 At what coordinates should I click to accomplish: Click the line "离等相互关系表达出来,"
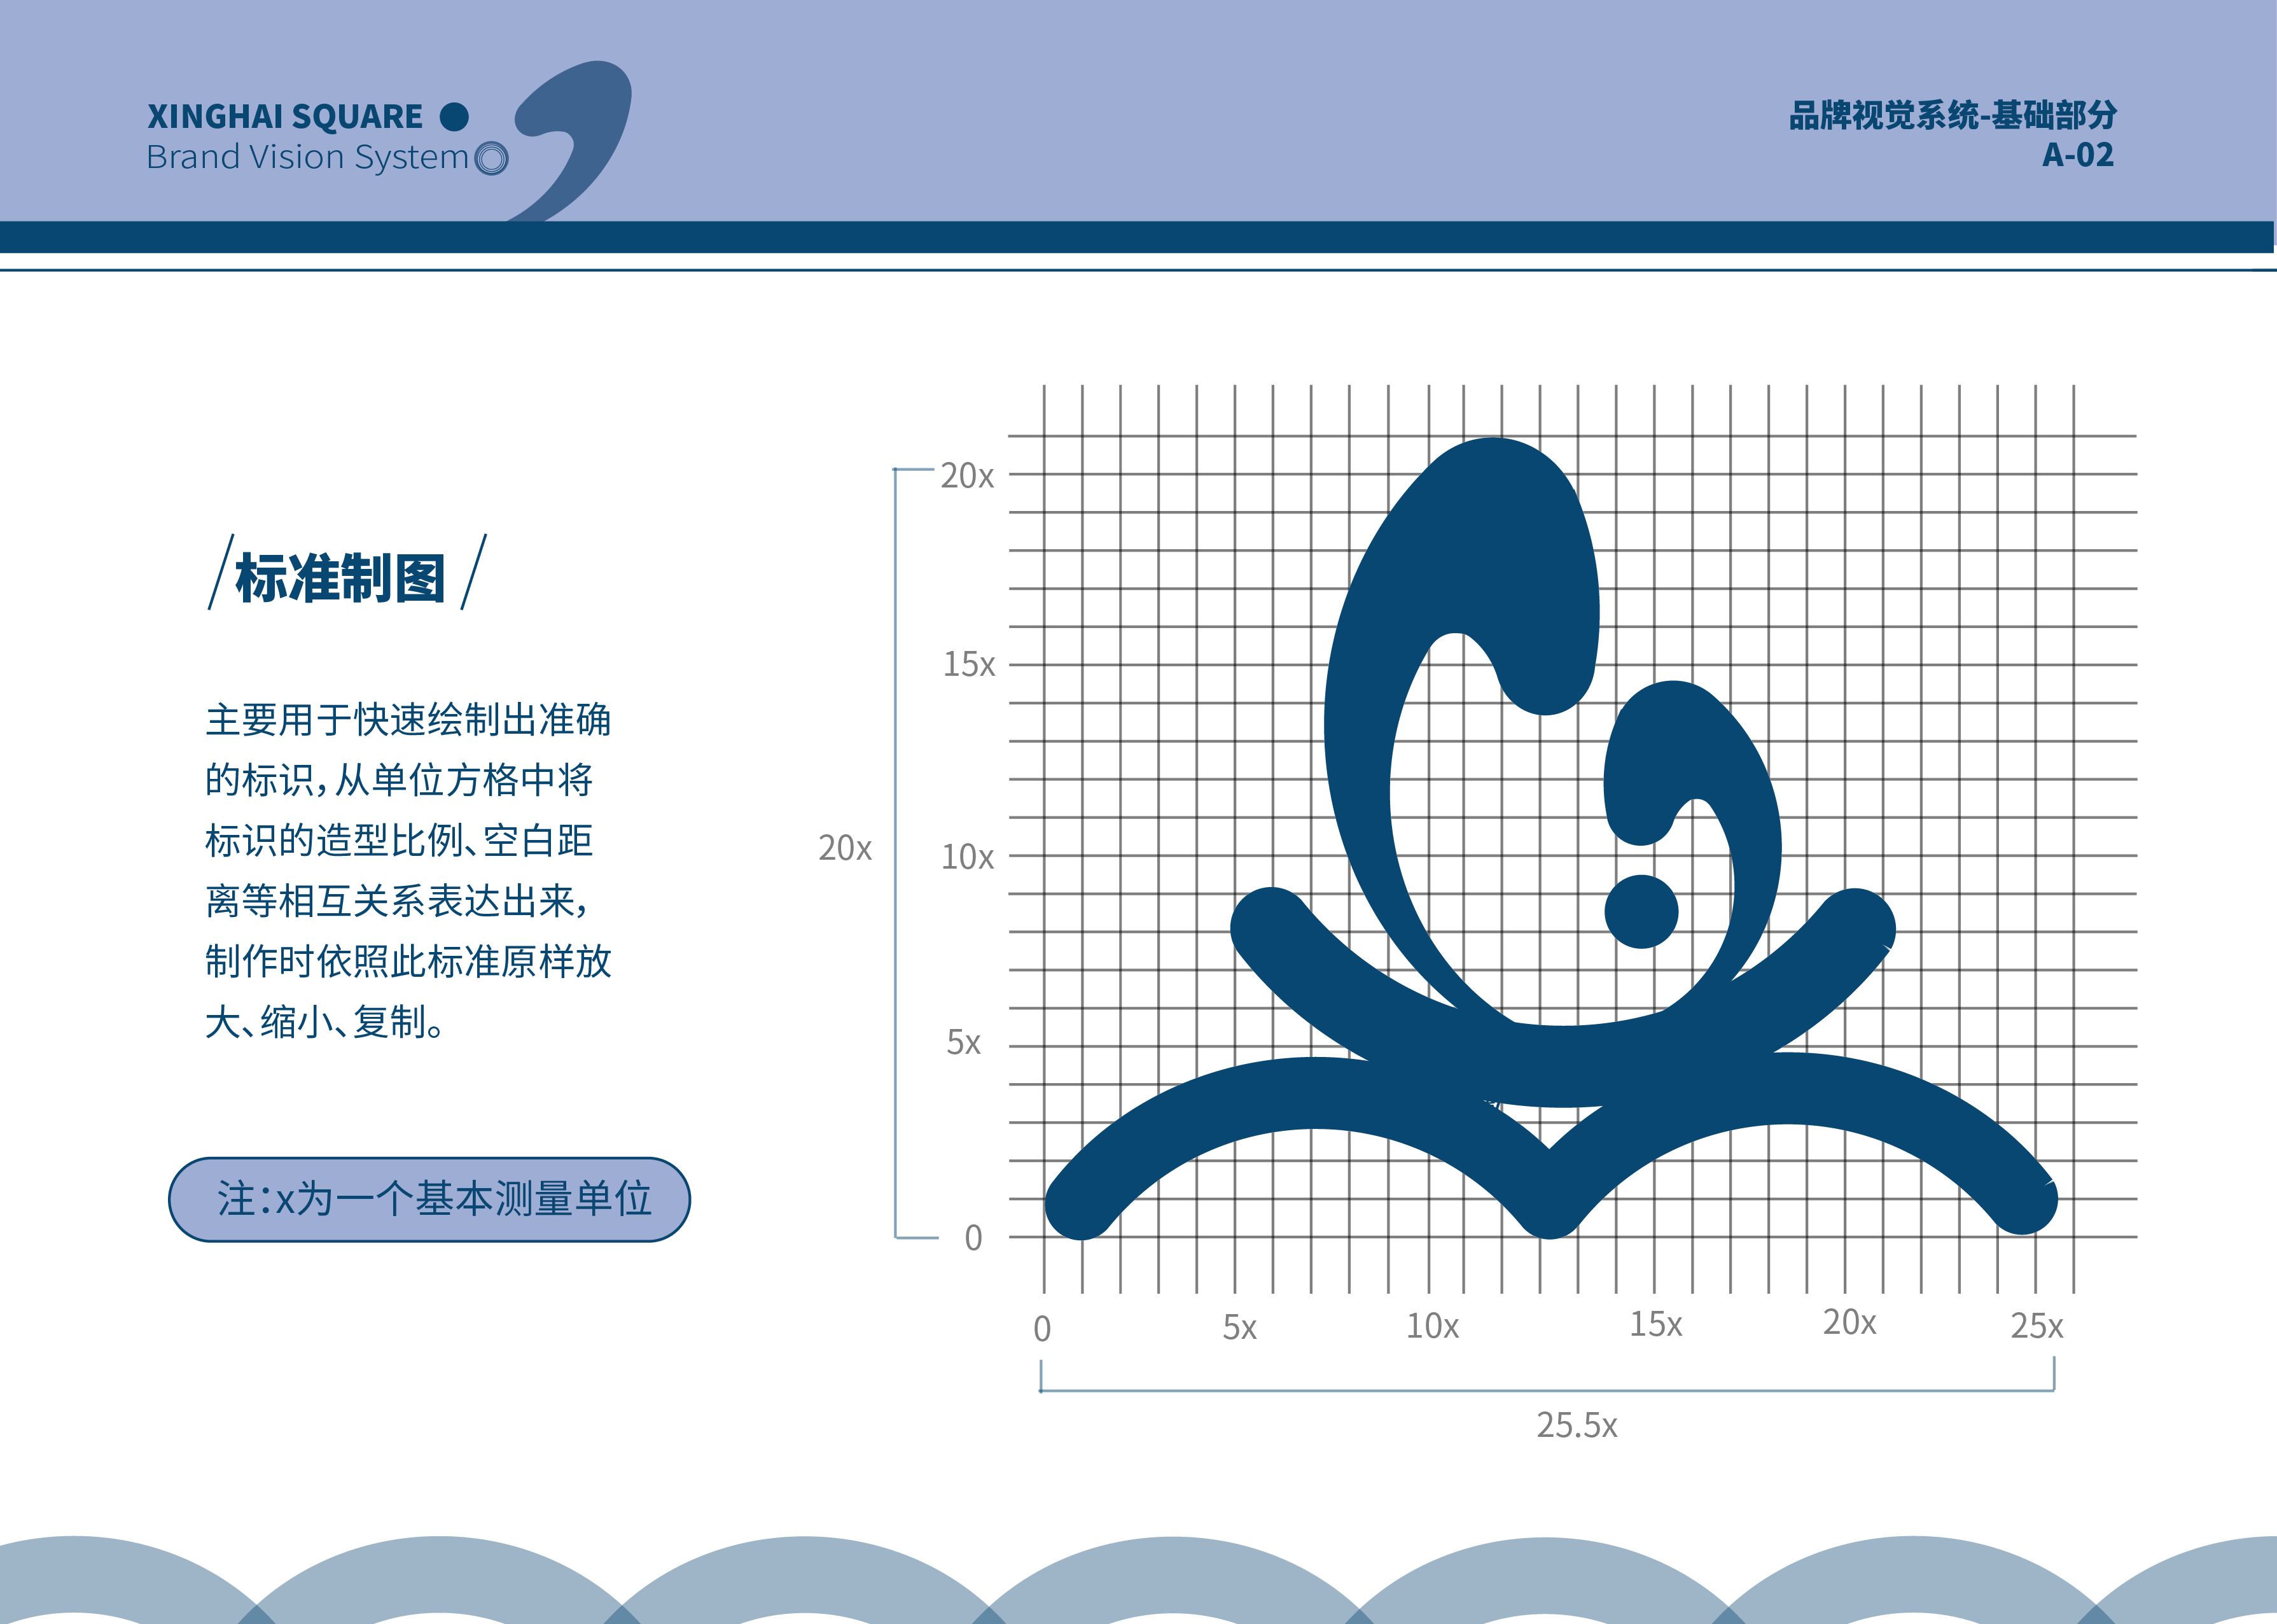[397, 901]
